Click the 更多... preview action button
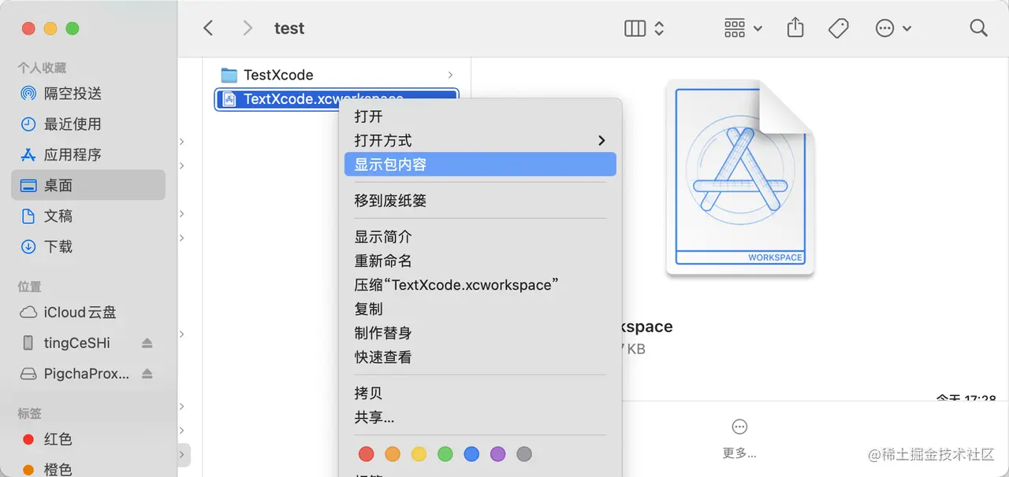The width and height of the screenshot is (1009, 477). [739, 439]
